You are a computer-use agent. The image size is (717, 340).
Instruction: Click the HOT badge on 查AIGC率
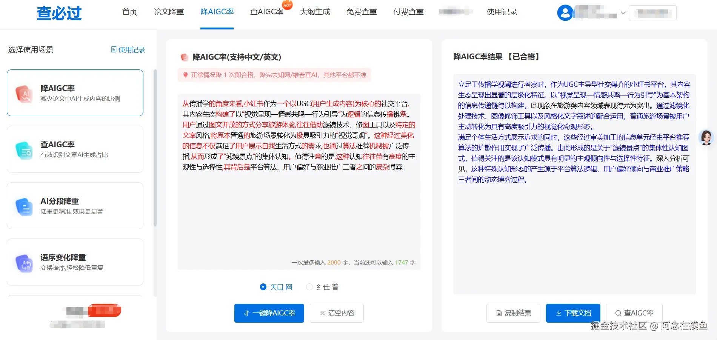pyautogui.click(x=287, y=5)
